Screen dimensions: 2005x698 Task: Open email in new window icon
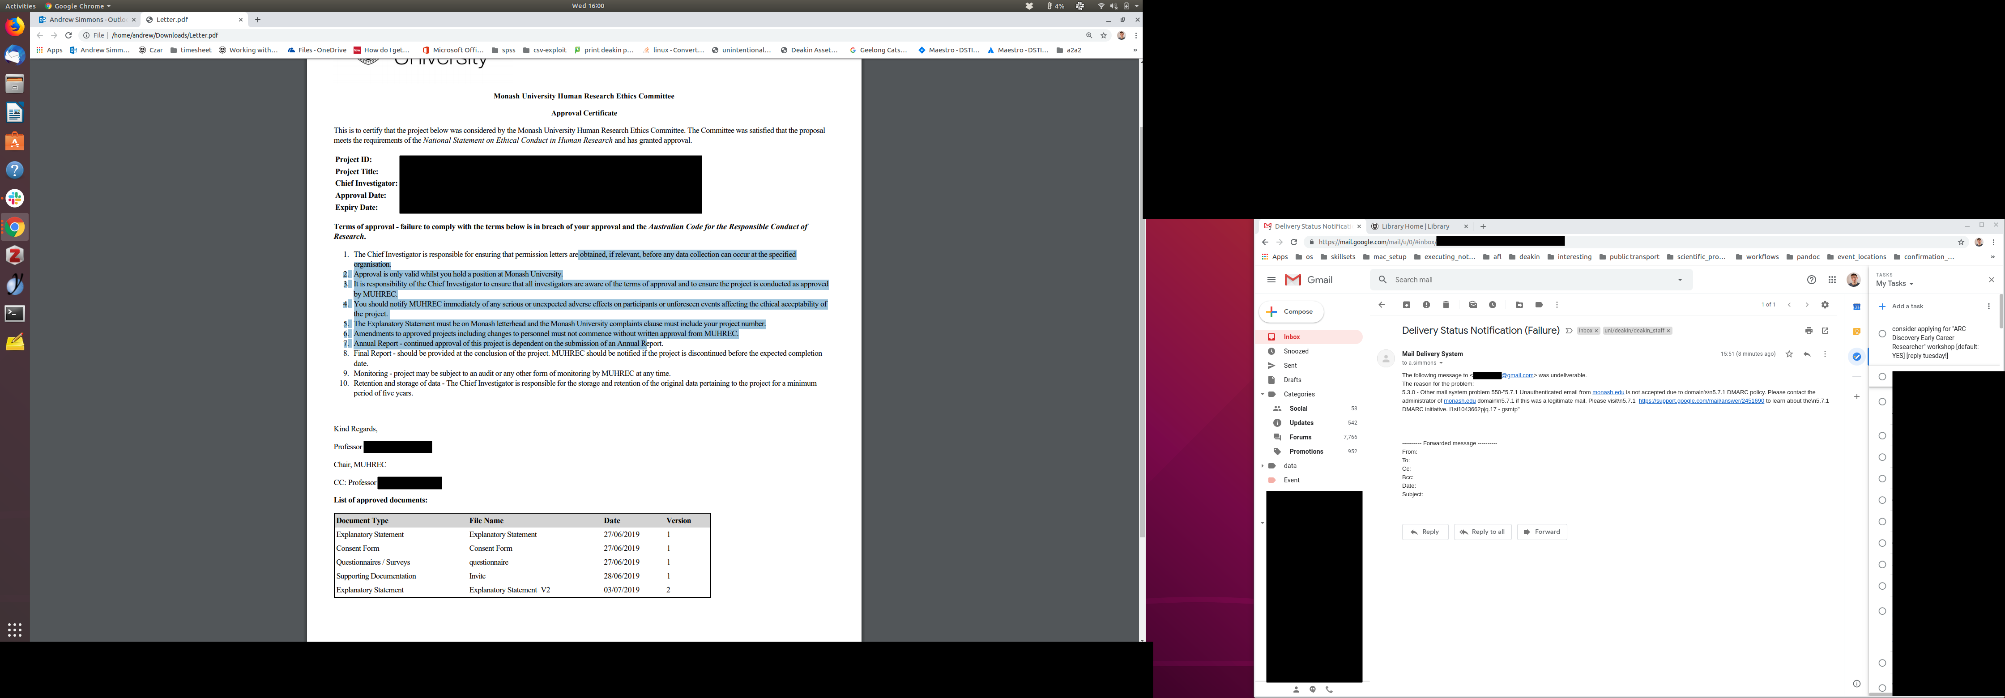click(1825, 331)
